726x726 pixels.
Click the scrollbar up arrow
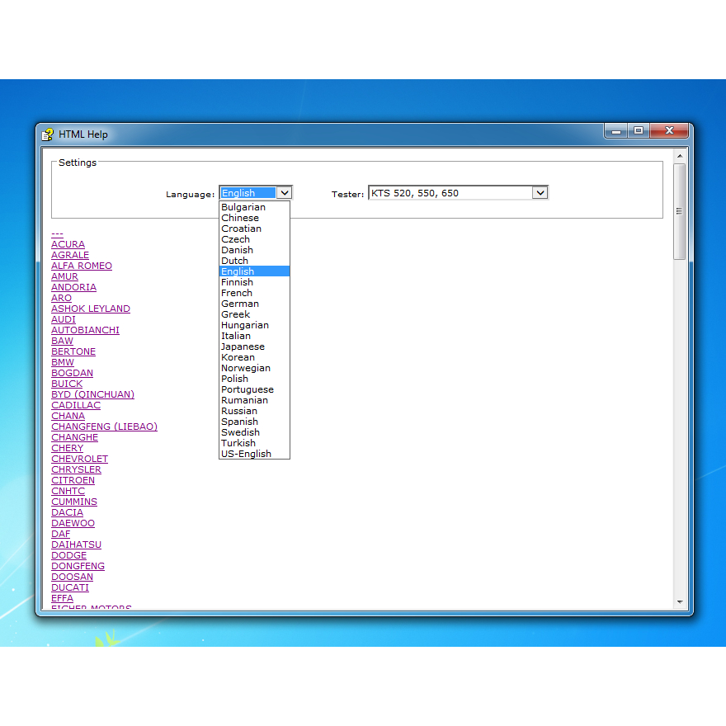coord(680,156)
